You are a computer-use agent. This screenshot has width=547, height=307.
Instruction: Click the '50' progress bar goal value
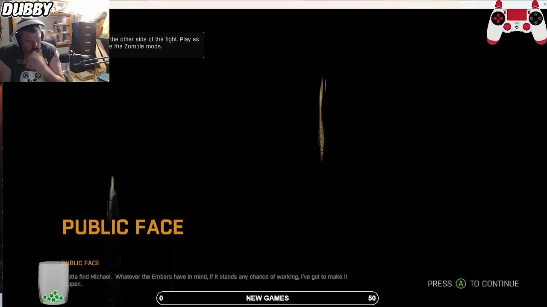(372, 298)
